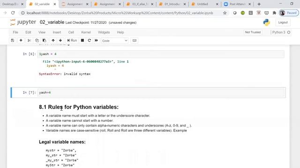Open the Cell menu

[71, 32]
